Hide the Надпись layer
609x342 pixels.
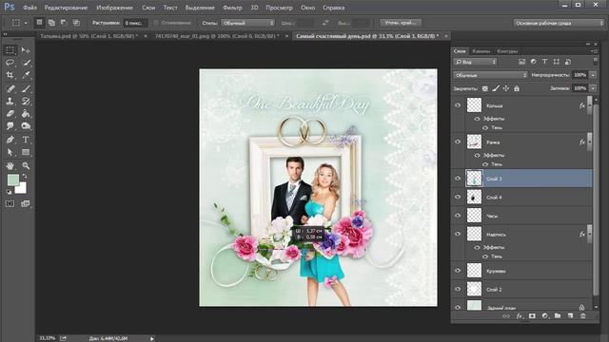click(458, 234)
